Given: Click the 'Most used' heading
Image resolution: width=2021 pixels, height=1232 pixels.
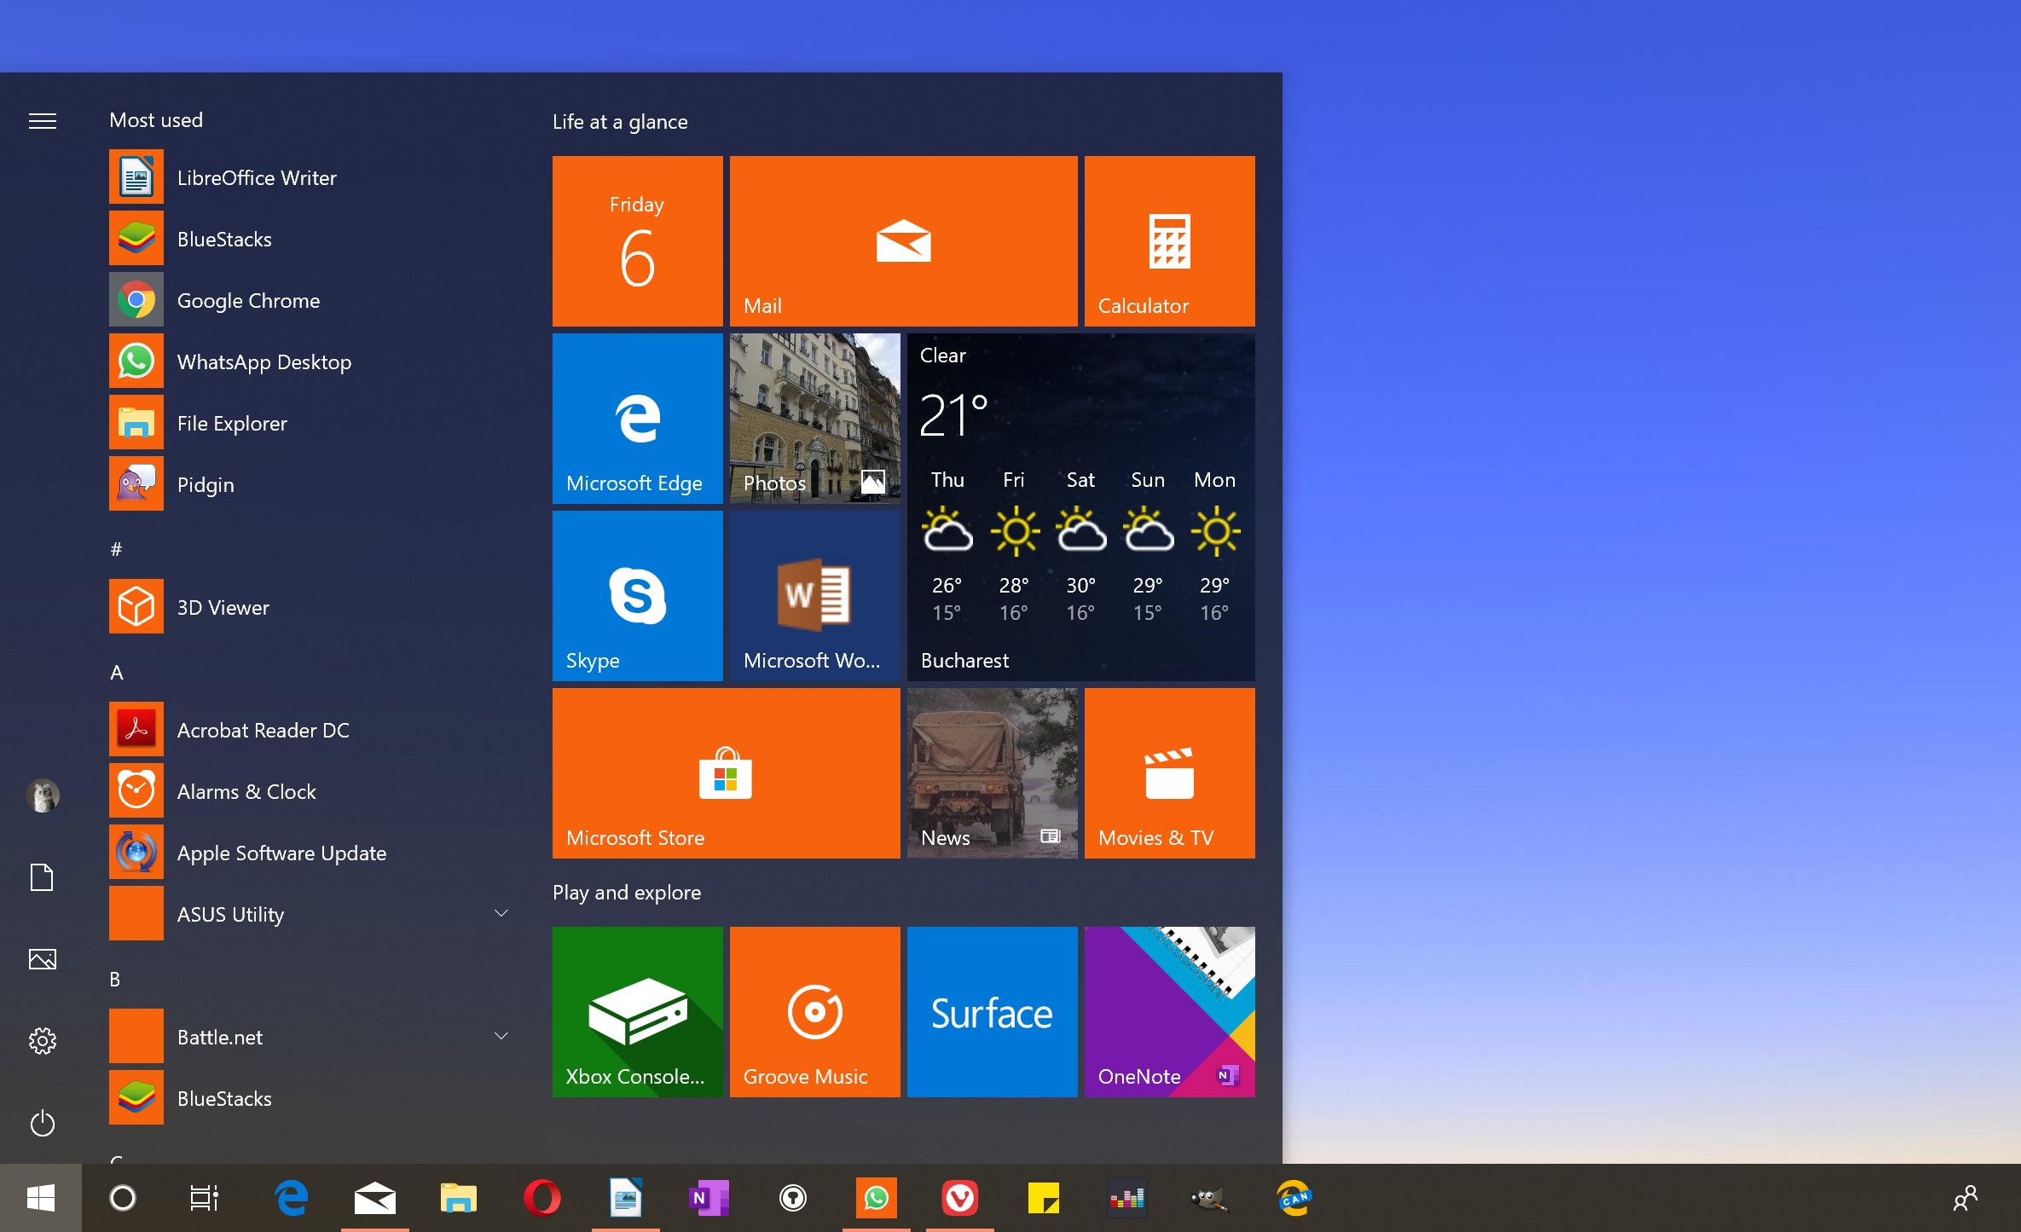Looking at the screenshot, I should coord(156,120).
